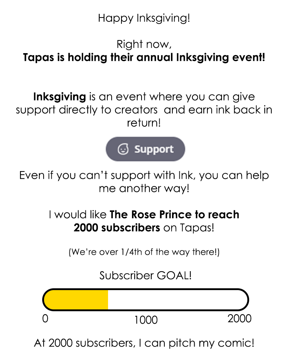The height and width of the screenshot is (364, 291).
Task: Click the bold "2000 subscribers" text
Action: [x=116, y=227]
